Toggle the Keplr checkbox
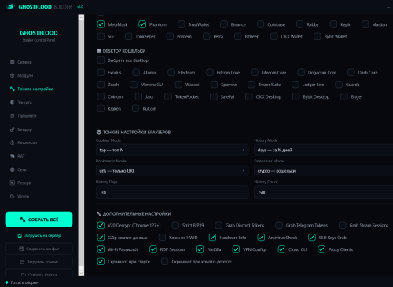 pos(333,24)
